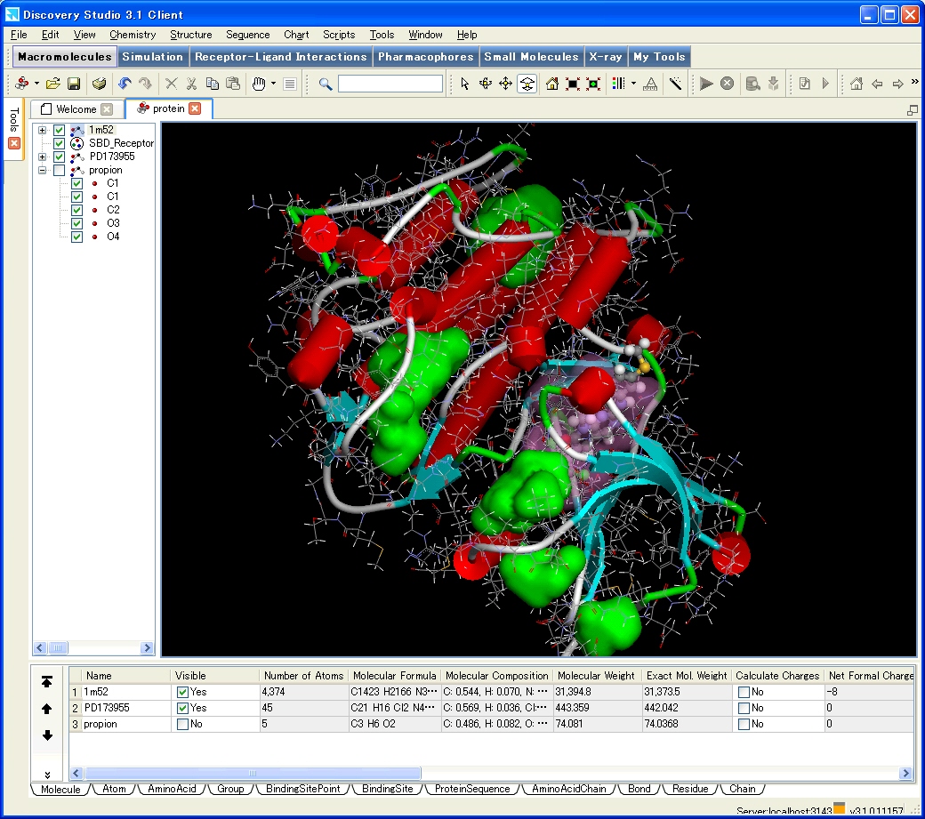This screenshot has height=819, width=925.
Task: Click the magic wand icon
Action: (675, 84)
